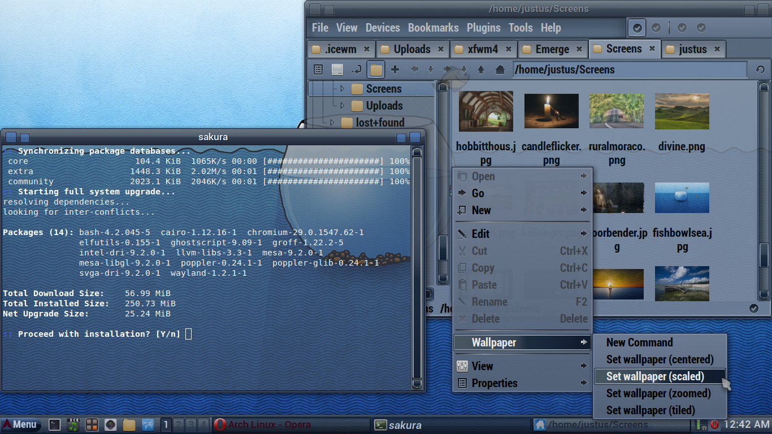Switch to workspace 3 in the pager
Screen dimensions: 772x434
pos(191,424)
